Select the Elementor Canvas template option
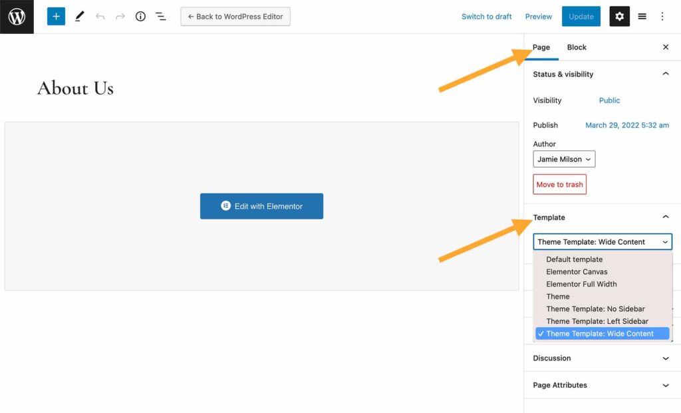Screen dimensions: 681x413 click(577, 271)
